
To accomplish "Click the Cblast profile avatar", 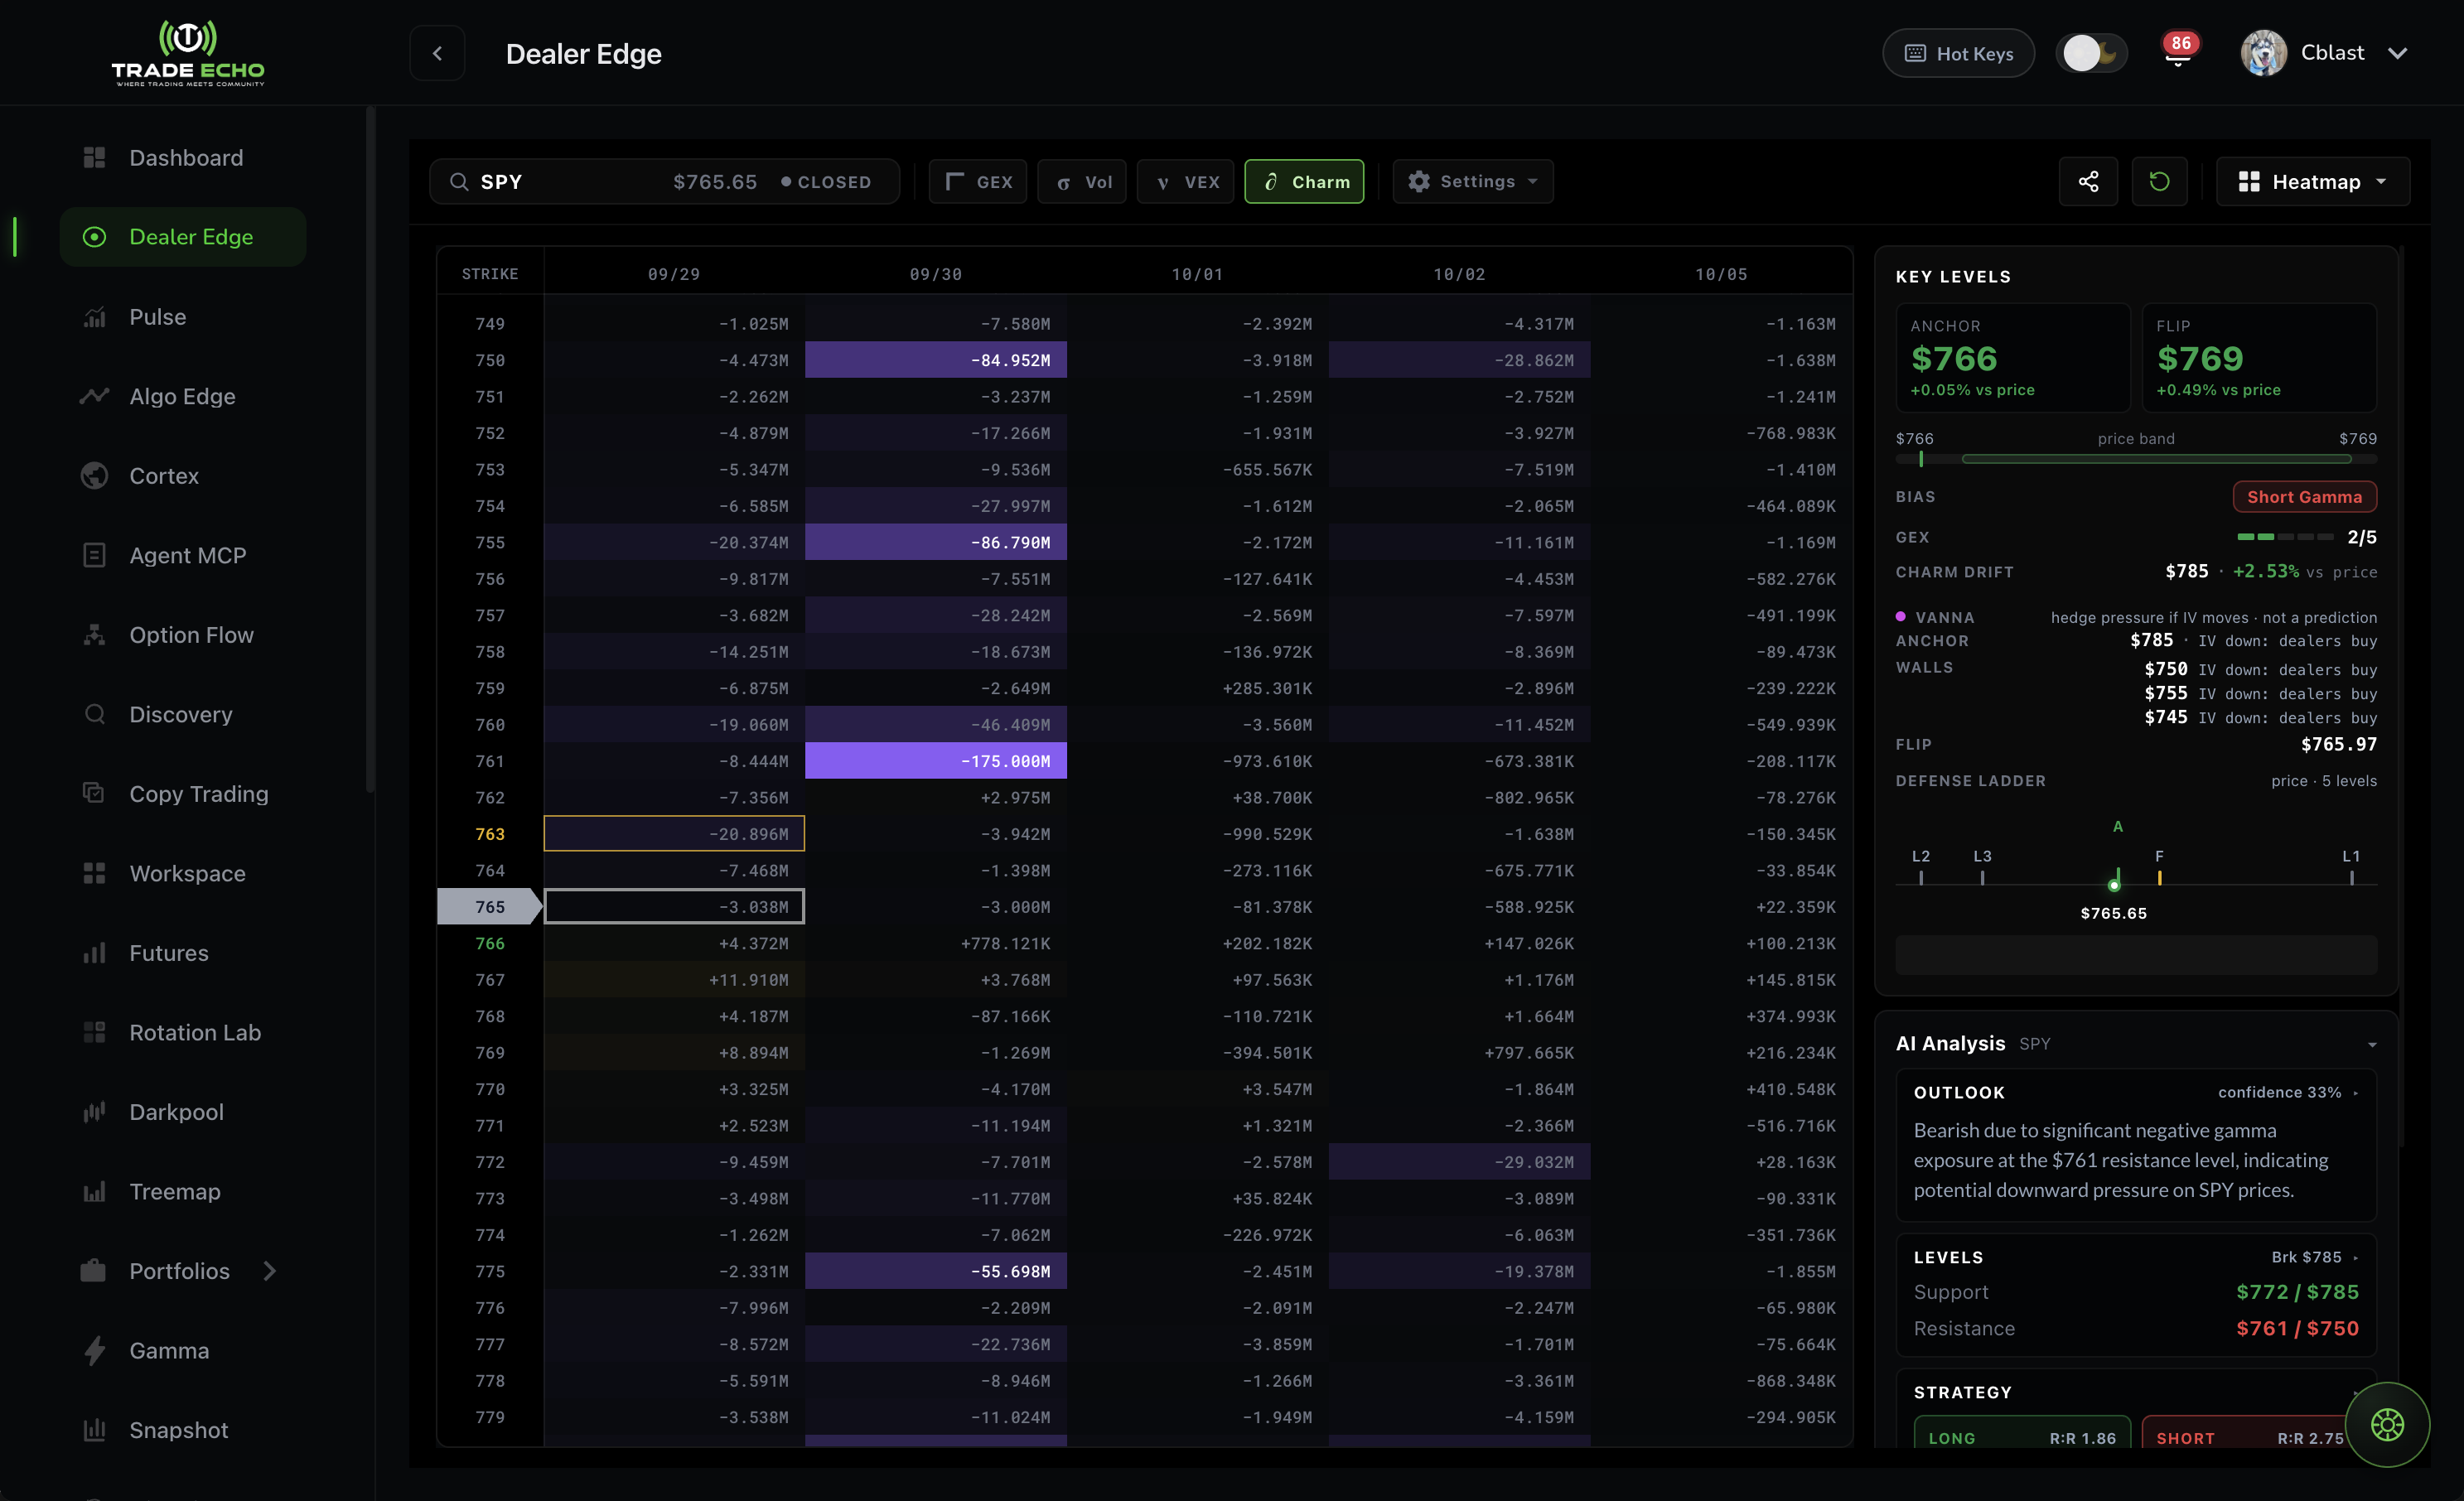I will [2263, 53].
